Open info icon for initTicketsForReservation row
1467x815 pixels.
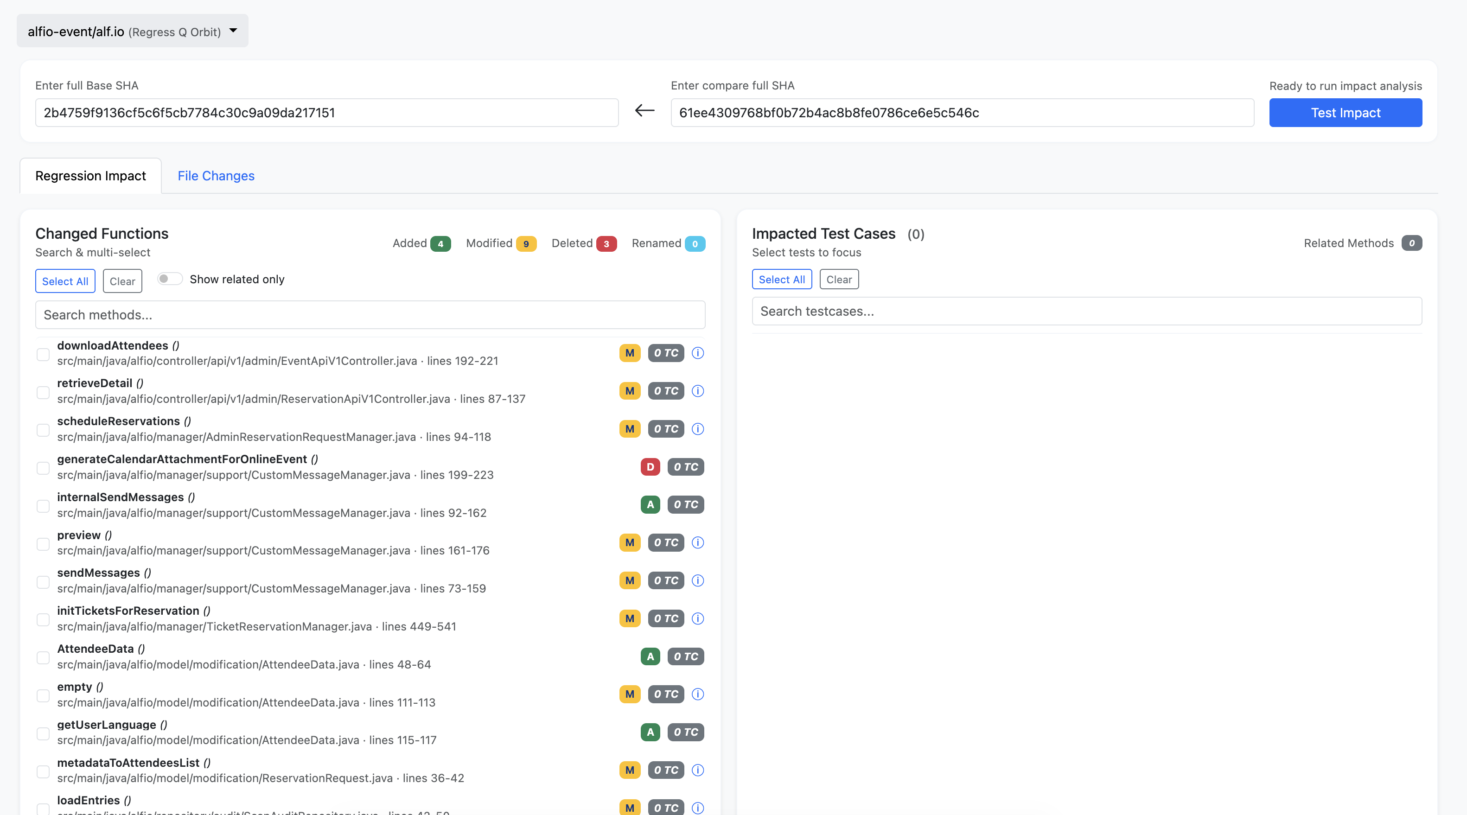pos(698,618)
